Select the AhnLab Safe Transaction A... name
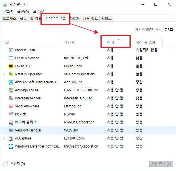Viewport: 176px width, 171px height. [x=37, y=82]
